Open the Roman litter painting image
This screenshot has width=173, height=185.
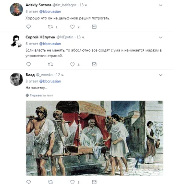95,138
